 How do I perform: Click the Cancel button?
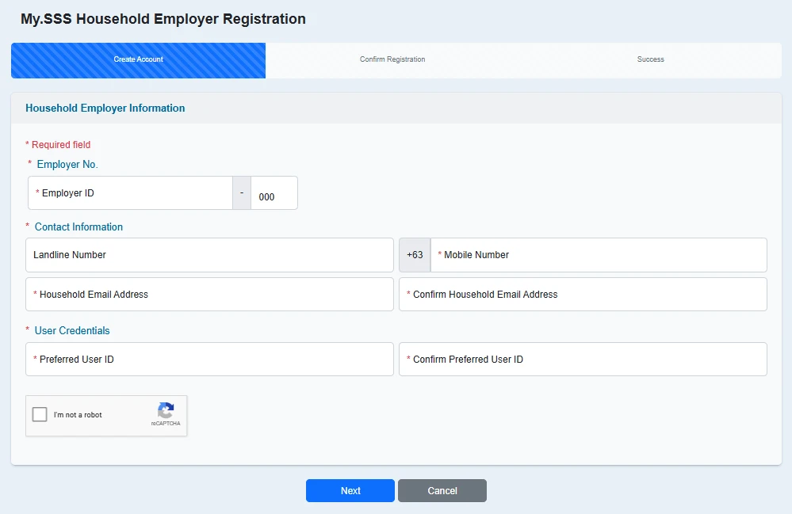442,491
